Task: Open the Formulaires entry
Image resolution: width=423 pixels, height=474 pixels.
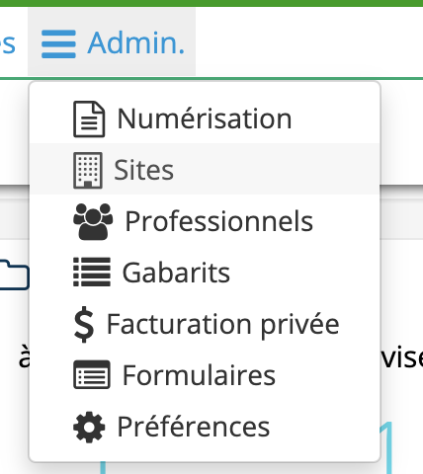Action: (205, 375)
